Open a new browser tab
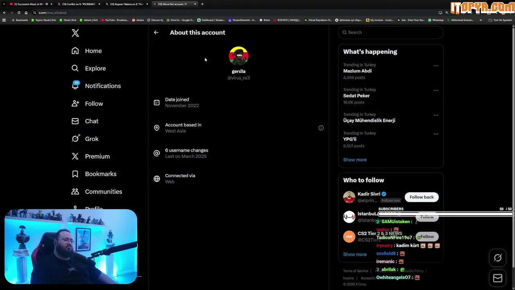This screenshot has height=290, width=515. (202, 4)
